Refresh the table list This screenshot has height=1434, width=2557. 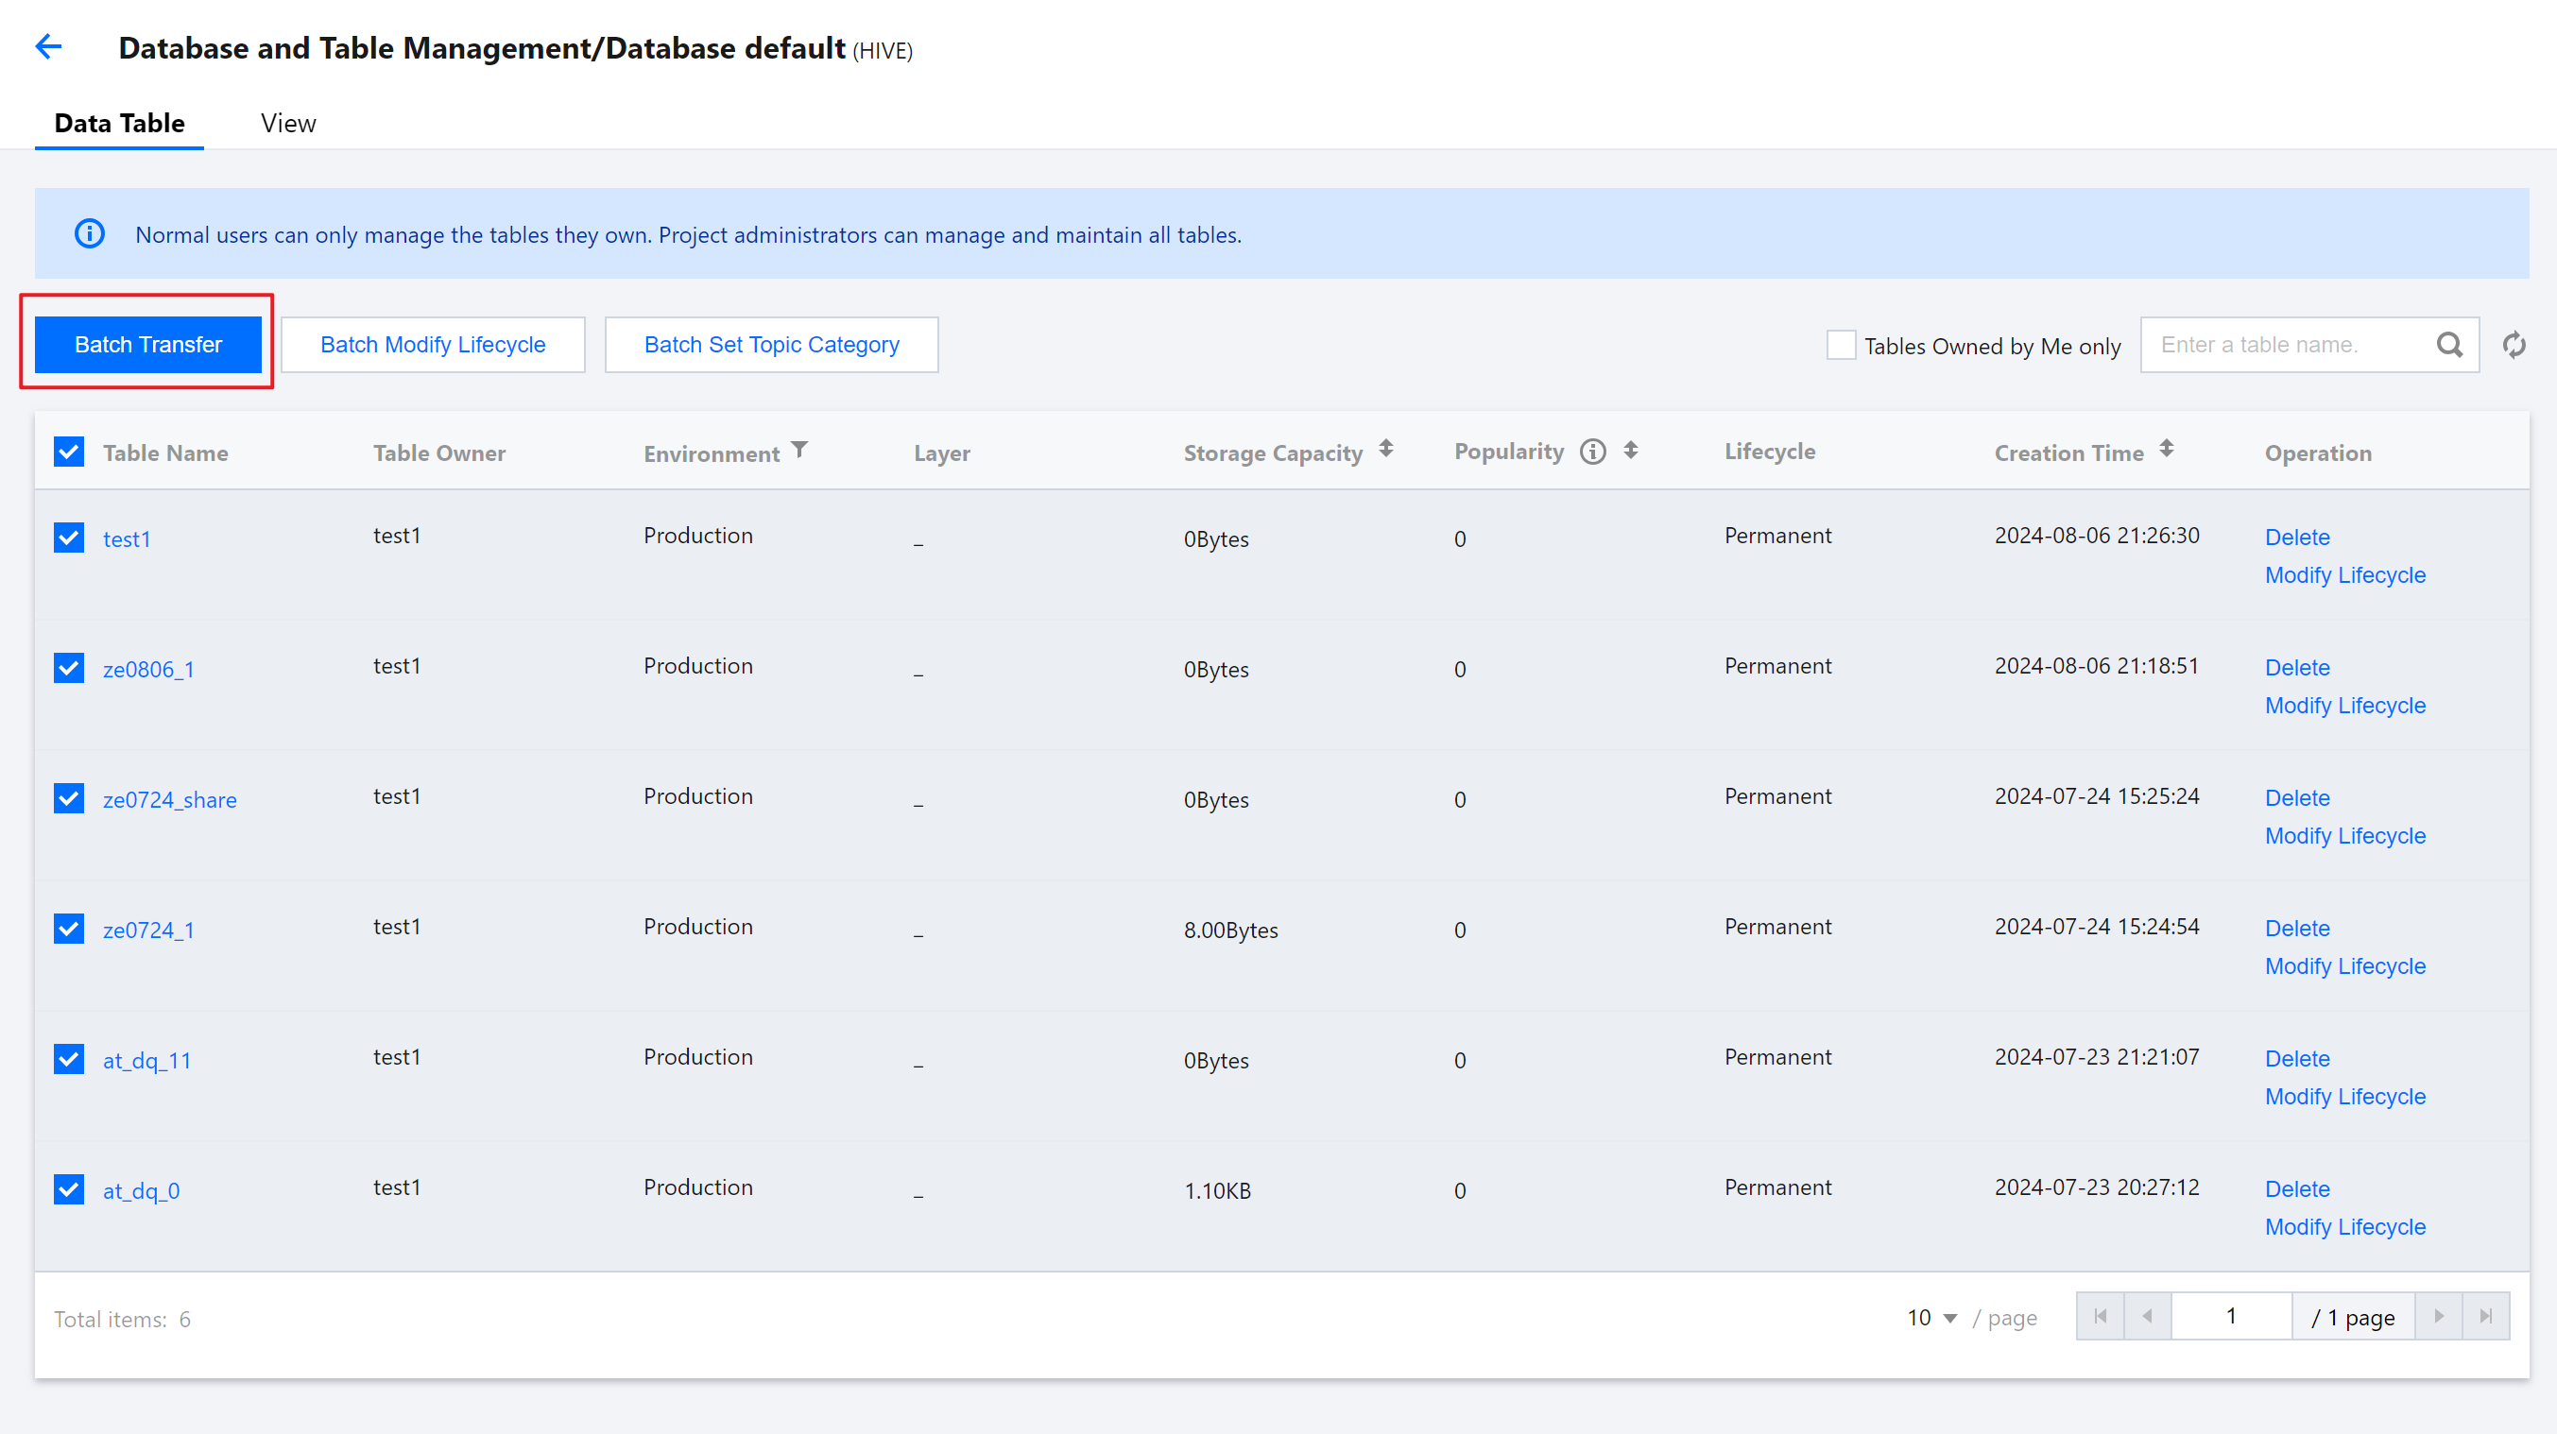click(2514, 346)
